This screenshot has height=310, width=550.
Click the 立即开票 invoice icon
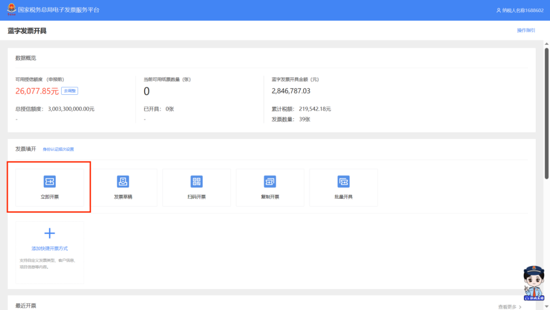point(49,182)
